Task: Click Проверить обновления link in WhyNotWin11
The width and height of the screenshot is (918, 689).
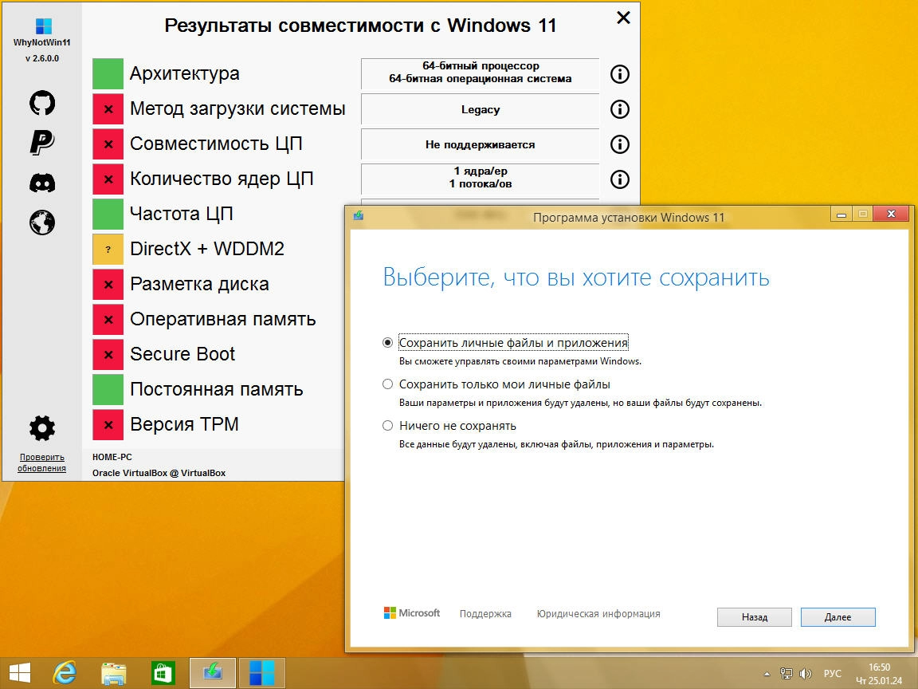Action: [x=41, y=463]
